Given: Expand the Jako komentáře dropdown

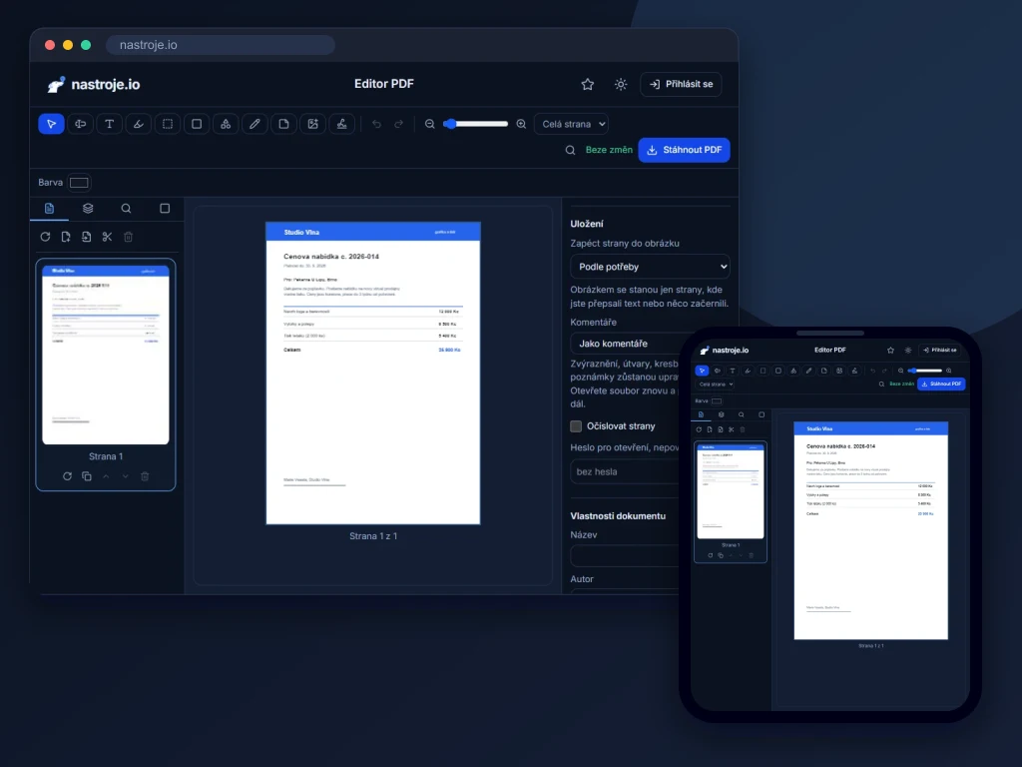Looking at the screenshot, I should click(x=625, y=344).
